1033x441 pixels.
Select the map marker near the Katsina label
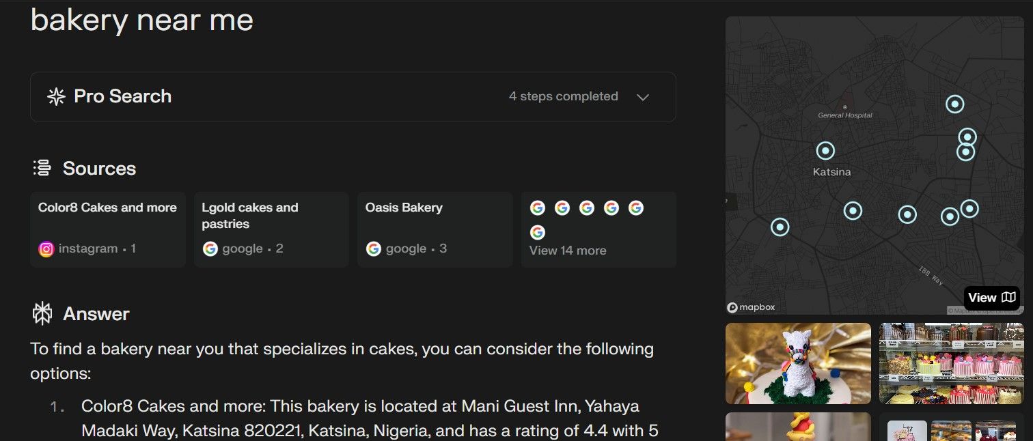(x=826, y=150)
